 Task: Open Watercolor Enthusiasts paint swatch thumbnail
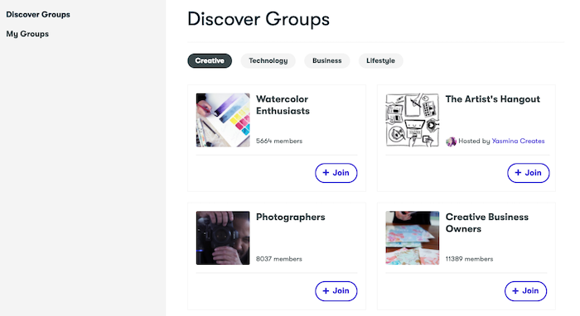(x=223, y=120)
